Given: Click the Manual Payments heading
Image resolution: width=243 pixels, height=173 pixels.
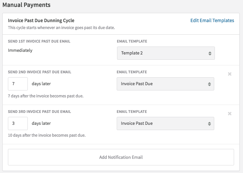Looking at the screenshot, I should point(26,5).
